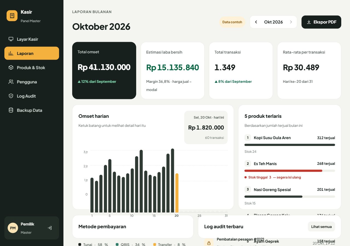Screen dimensions: 350x246
Task: Pick the chart bar above day 10
Action: (x=132, y=191)
